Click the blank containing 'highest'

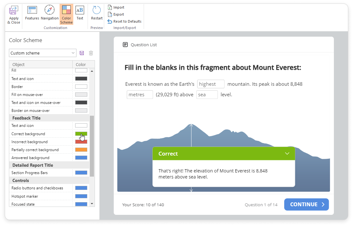[x=211, y=84]
